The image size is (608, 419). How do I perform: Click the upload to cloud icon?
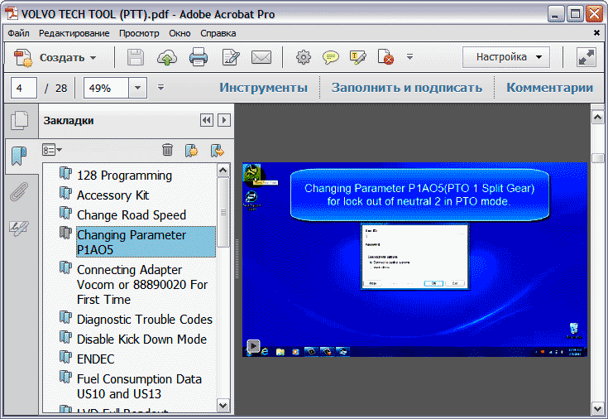(x=167, y=57)
